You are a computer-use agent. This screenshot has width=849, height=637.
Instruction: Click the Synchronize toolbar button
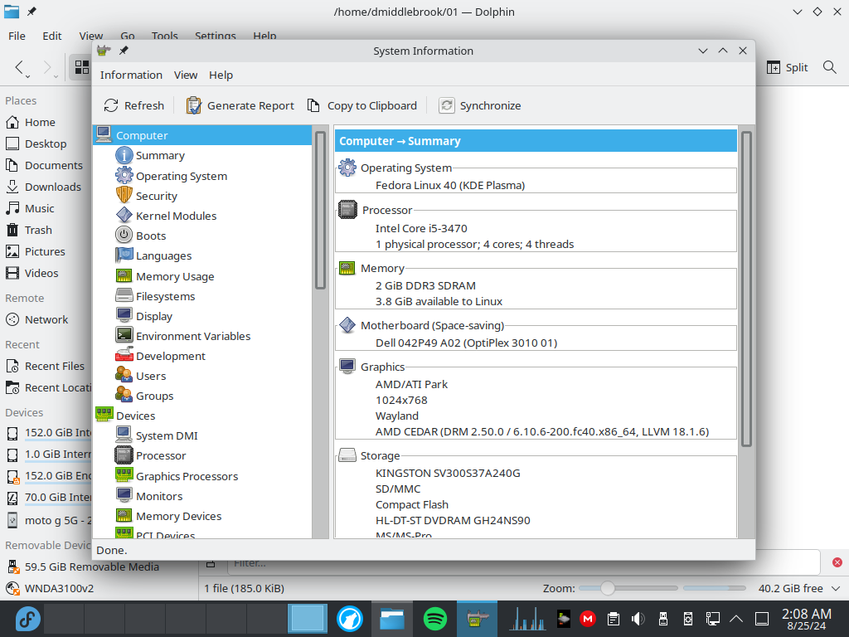coord(480,105)
